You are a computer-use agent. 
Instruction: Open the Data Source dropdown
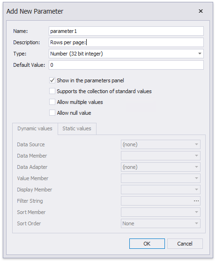click(161, 144)
